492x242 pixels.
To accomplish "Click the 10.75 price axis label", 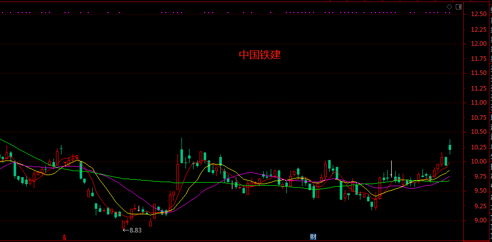I will [478, 117].
